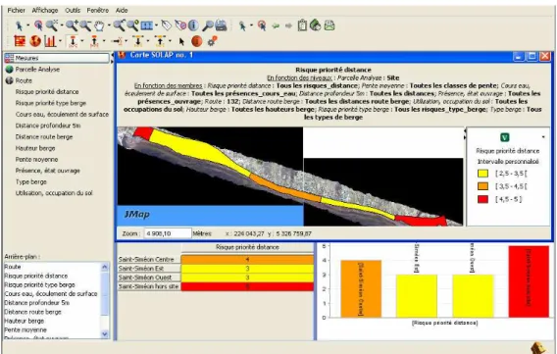Select Hauteur berge in Arrière-plan list

(25, 321)
